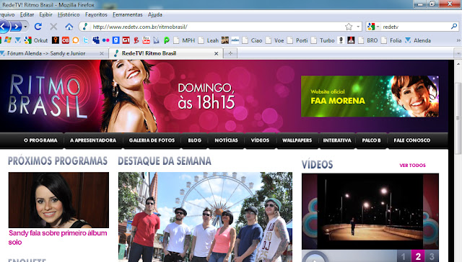This screenshot has width=462, height=262.
Task: Open the URL bar history dropdown
Action: click(x=358, y=27)
